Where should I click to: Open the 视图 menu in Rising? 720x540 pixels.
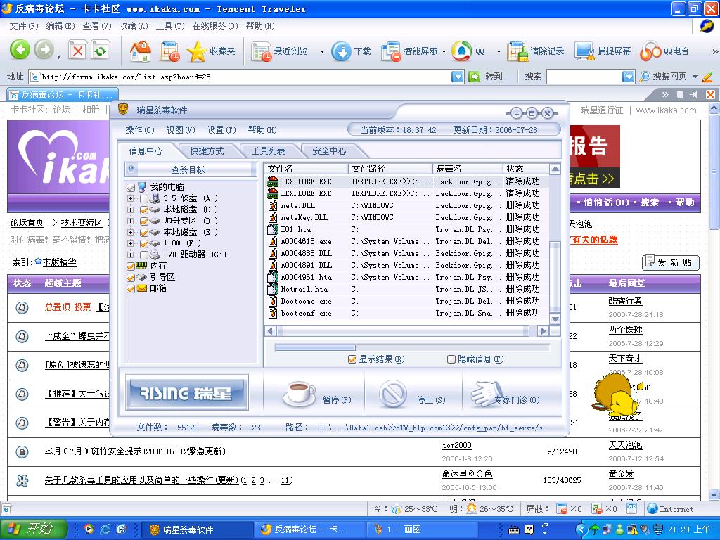[181, 130]
